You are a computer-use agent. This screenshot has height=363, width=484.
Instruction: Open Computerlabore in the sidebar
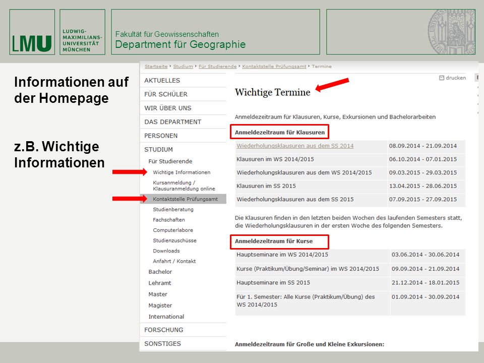pos(173,230)
